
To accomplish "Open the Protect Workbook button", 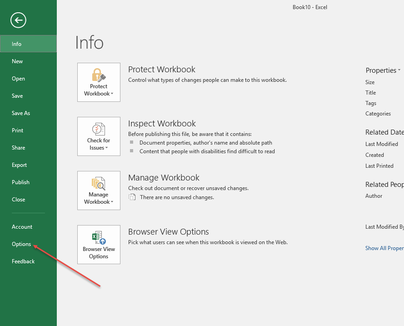I will pyautogui.click(x=99, y=82).
